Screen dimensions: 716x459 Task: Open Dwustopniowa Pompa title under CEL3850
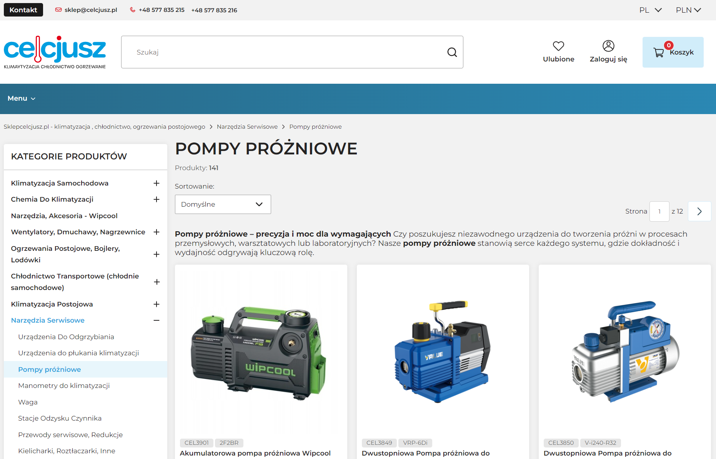[608, 453]
